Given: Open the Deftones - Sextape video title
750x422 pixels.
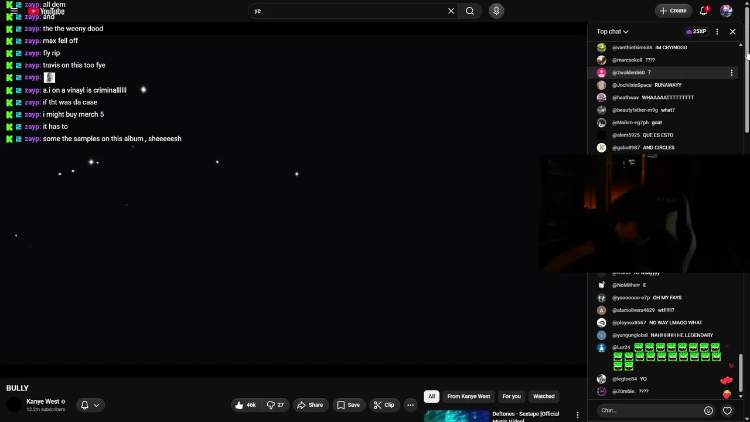Looking at the screenshot, I should click(x=526, y=416).
